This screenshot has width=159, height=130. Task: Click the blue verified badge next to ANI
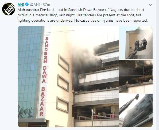27,4
